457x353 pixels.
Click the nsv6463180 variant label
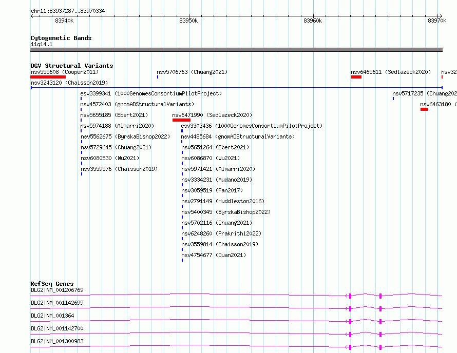tap(439, 104)
